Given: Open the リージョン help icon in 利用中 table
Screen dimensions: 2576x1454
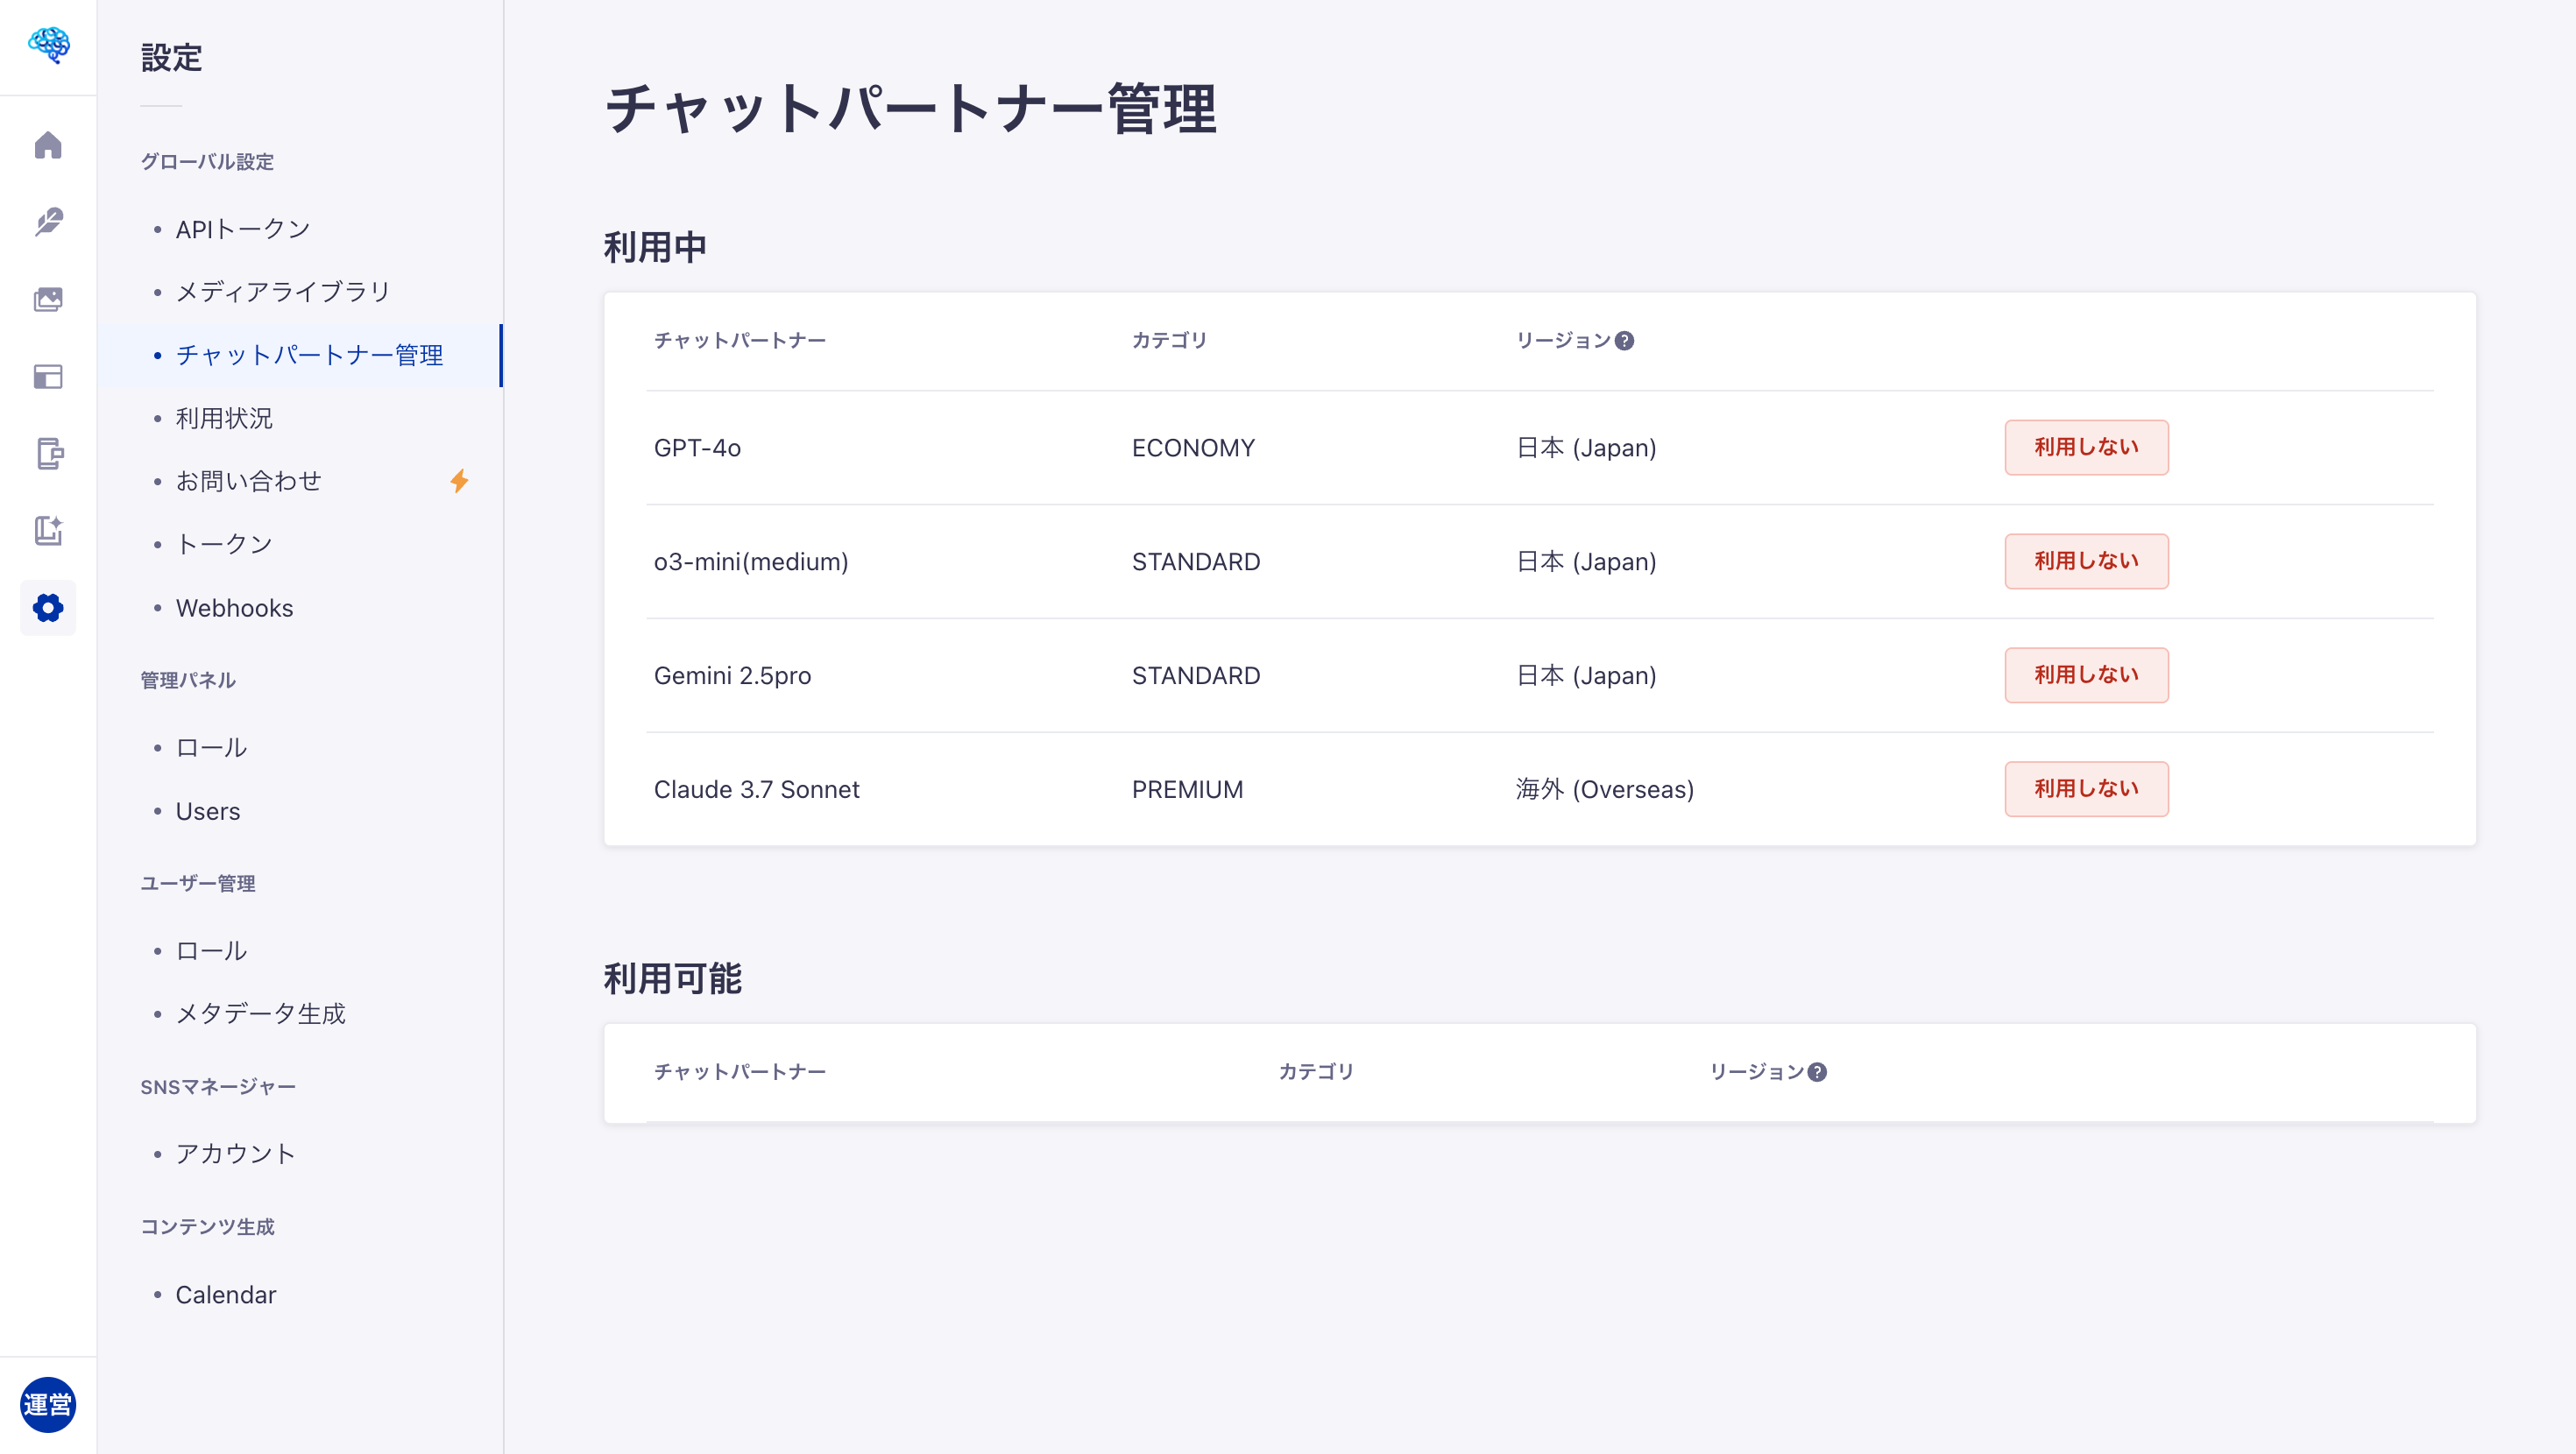Looking at the screenshot, I should click(1625, 340).
